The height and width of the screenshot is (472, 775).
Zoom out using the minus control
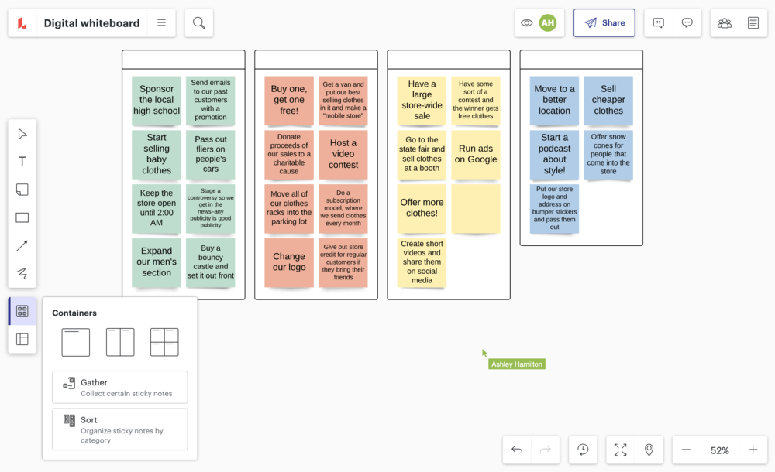[686, 450]
